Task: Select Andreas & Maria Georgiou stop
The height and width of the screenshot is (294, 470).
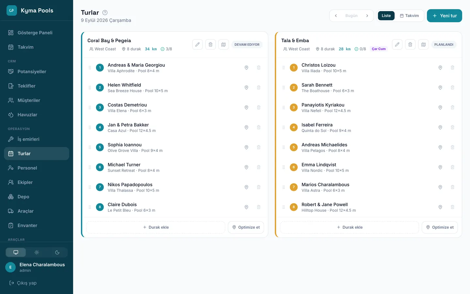Action: pos(175,68)
